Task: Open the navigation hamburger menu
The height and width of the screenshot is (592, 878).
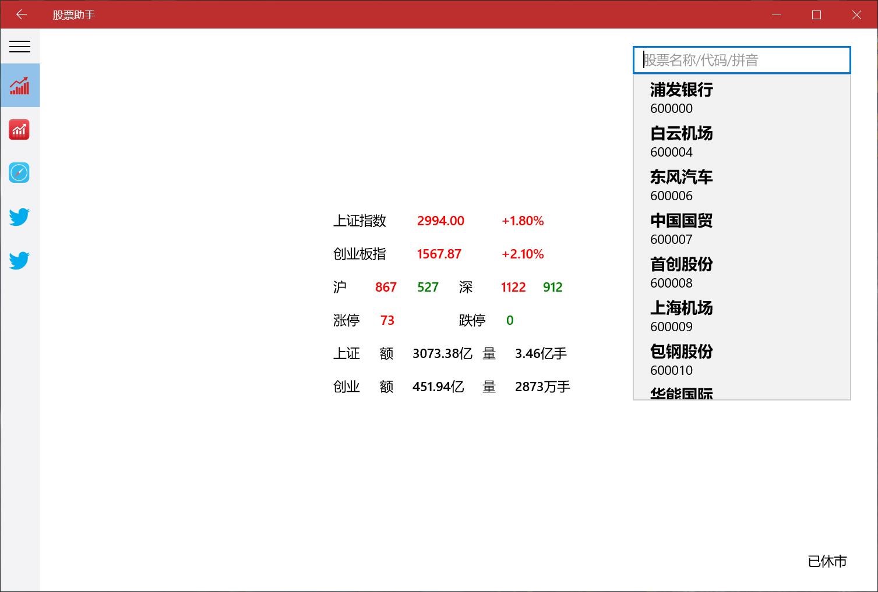Action: 20,47
